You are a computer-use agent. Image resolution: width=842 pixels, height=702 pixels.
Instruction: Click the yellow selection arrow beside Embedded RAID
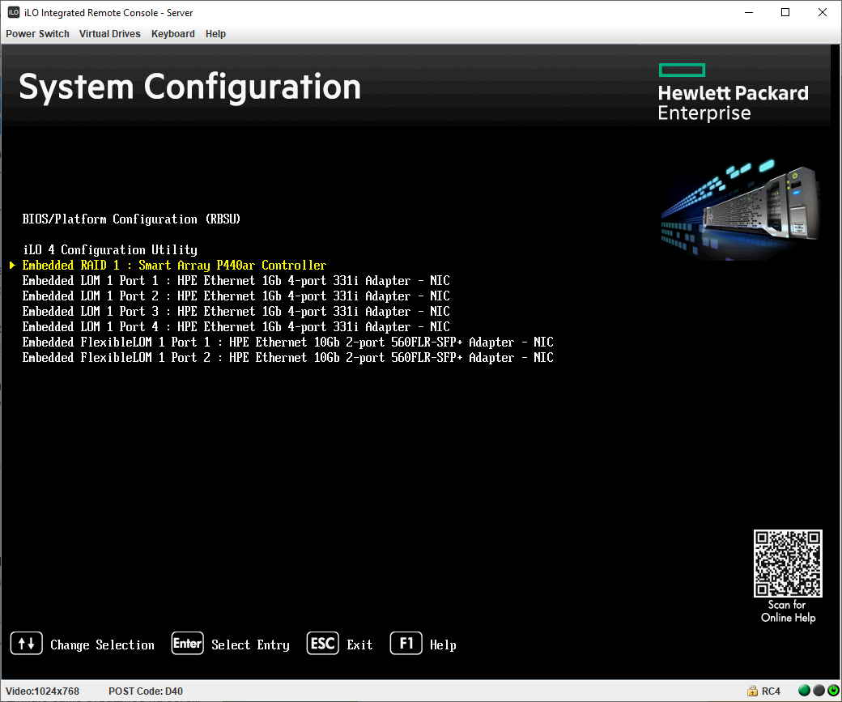click(12, 266)
